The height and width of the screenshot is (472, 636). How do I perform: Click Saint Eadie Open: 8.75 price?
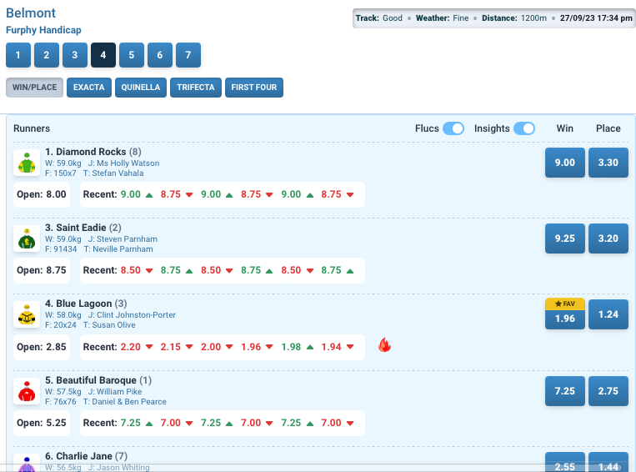(x=42, y=270)
